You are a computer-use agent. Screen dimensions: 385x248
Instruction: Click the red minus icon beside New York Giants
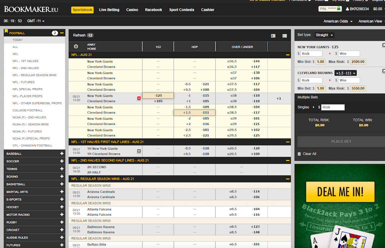139,98
